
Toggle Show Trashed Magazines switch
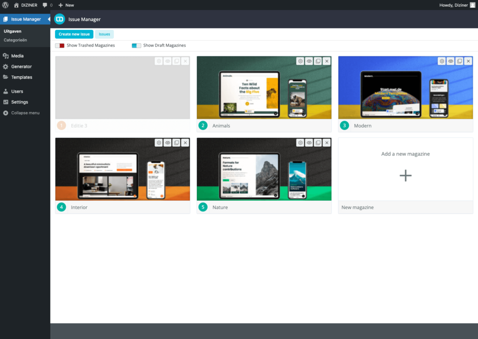pyautogui.click(x=60, y=46)
